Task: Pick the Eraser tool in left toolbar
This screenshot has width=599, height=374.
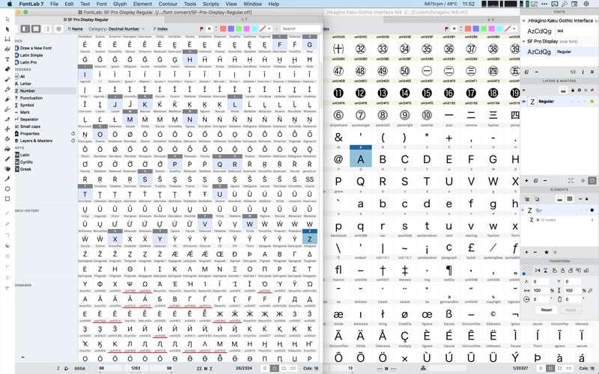Action: (7, 69)
